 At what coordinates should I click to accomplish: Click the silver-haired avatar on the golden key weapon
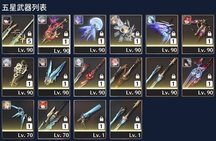pos(7,63)
